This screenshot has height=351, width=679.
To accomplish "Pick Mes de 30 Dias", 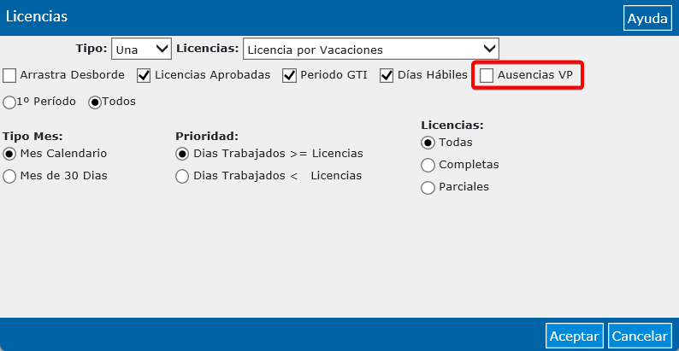I will pyautogui.click(x=10, y=176).
